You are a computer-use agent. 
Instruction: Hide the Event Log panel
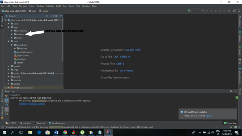coord(236,91)
